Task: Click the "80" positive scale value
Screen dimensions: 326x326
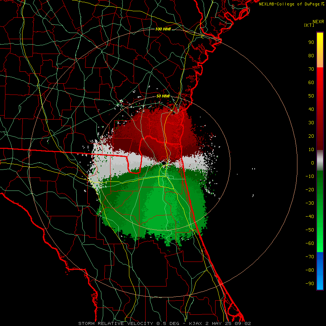Action: (311, 55)
